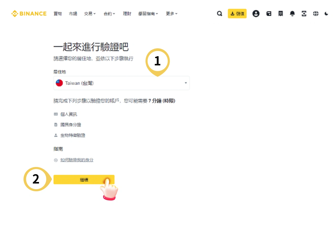The width and height of the screenshot is (336, 229).
Task: Click the Taiwan flag in the residence field
Action: click(x=59, y=83)
